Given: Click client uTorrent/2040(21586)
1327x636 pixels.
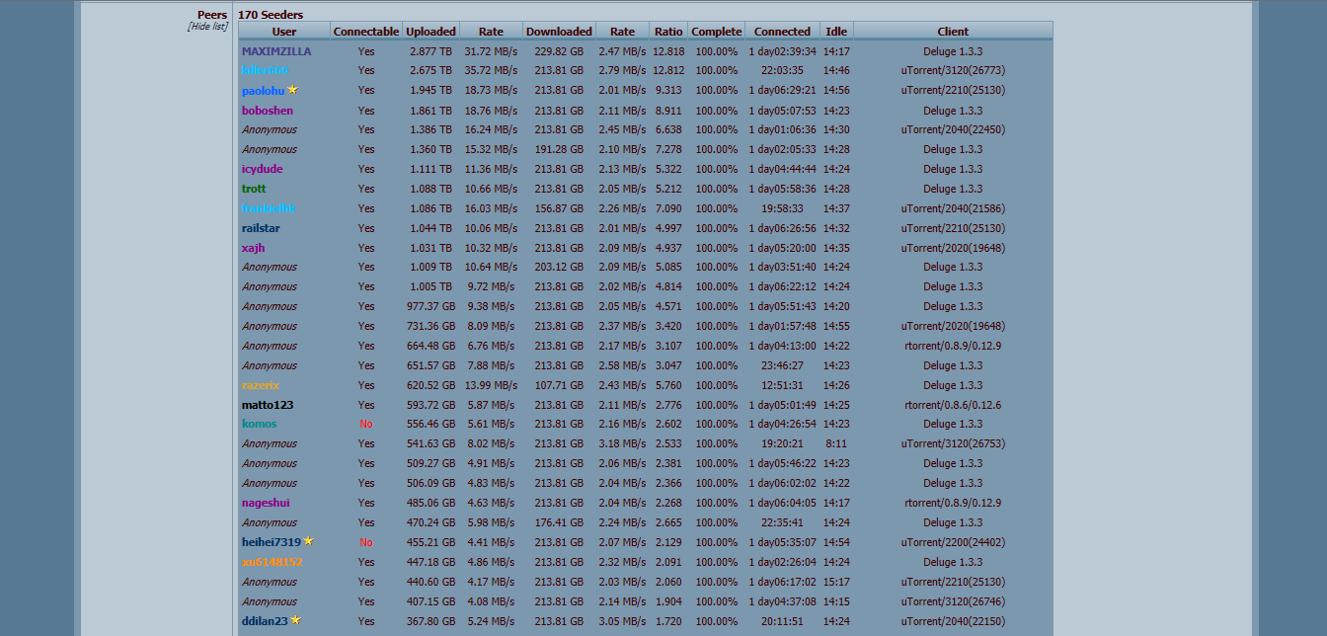Looking at the screenshot, I should [x=953, y=208].
